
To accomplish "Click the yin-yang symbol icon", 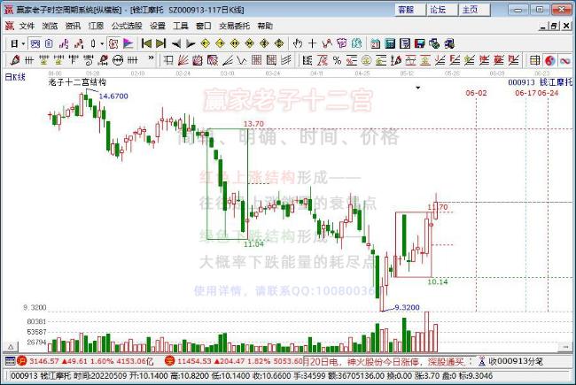I will [x=550, y=60].
